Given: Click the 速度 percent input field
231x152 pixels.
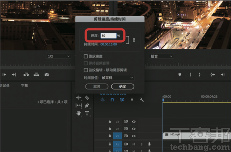Looking at the screenshot, I should click(x=109, y=36).
